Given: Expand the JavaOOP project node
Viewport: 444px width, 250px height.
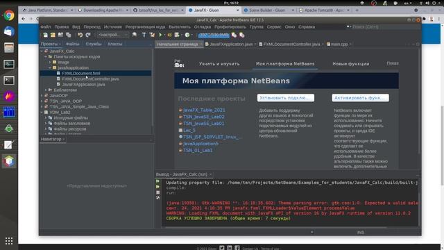Looking at the screenshot, I should pos(42,96).
